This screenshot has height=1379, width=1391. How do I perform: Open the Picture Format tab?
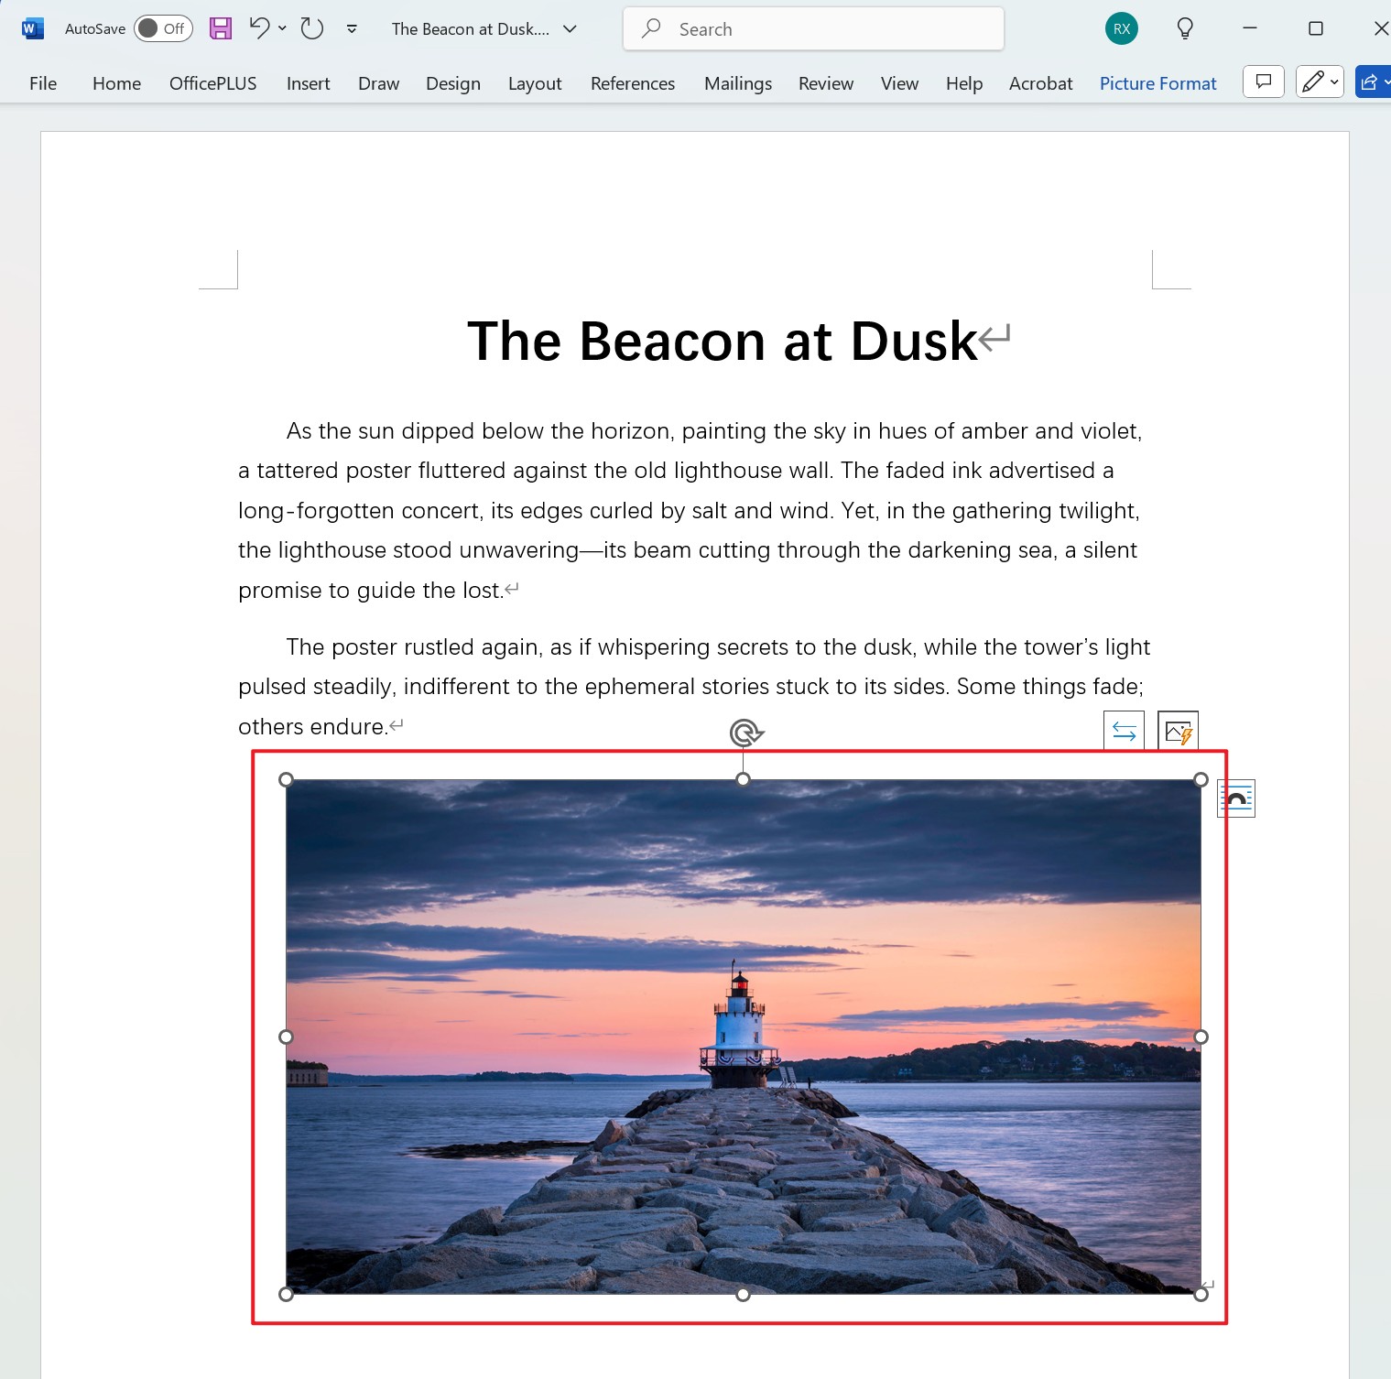click(1157, 83)
